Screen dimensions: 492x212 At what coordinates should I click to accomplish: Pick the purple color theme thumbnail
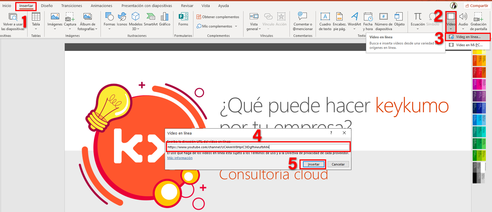coord(479,96)
